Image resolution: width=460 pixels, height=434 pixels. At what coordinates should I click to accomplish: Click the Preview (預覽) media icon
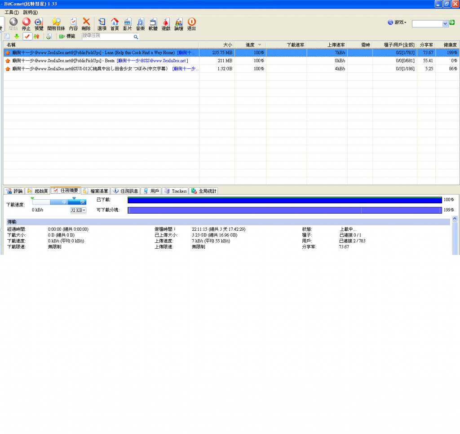click(x=39, y=22)
